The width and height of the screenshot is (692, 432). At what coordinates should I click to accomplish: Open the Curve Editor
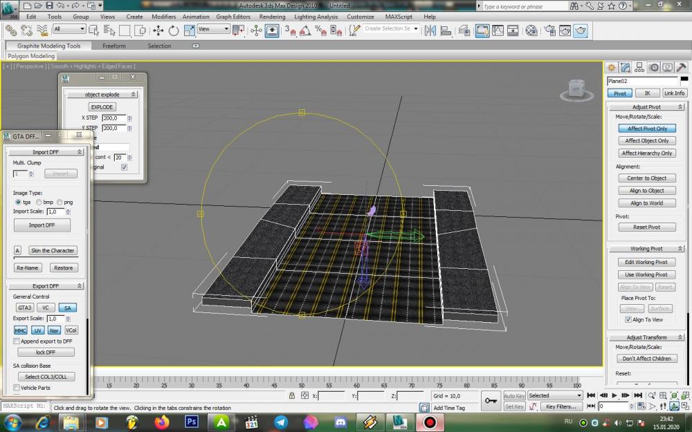tap(498, 30)
